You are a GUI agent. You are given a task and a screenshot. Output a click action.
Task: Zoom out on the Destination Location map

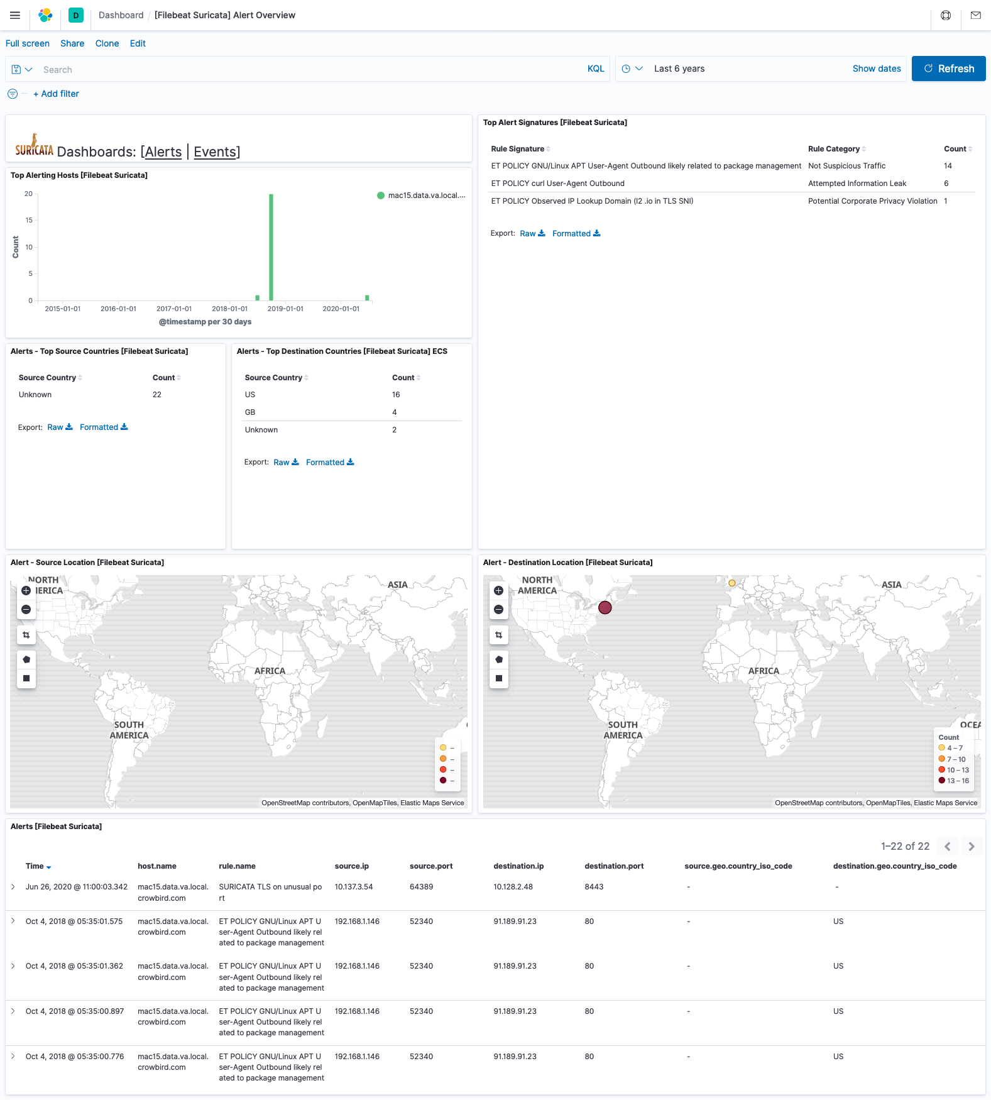click(498, 610)
